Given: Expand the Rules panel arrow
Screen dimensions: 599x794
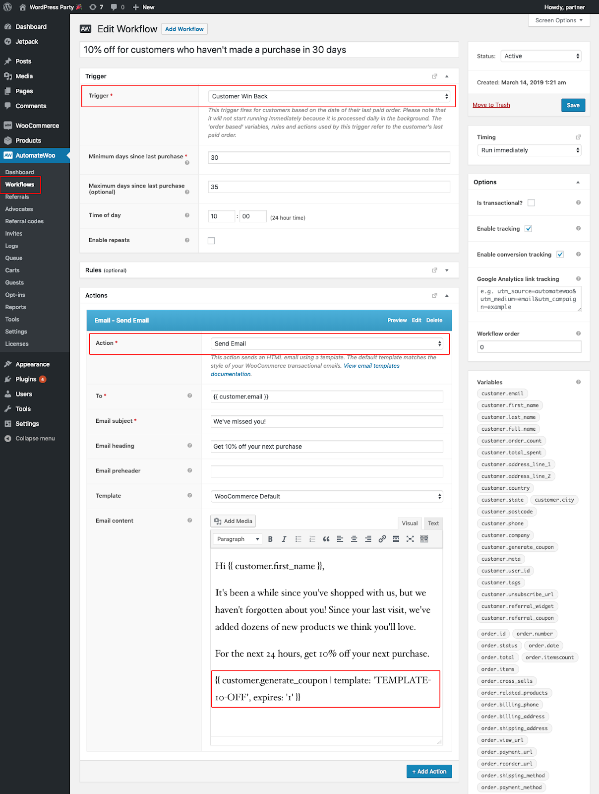Looking at the screenshot, I should [447, 270].
